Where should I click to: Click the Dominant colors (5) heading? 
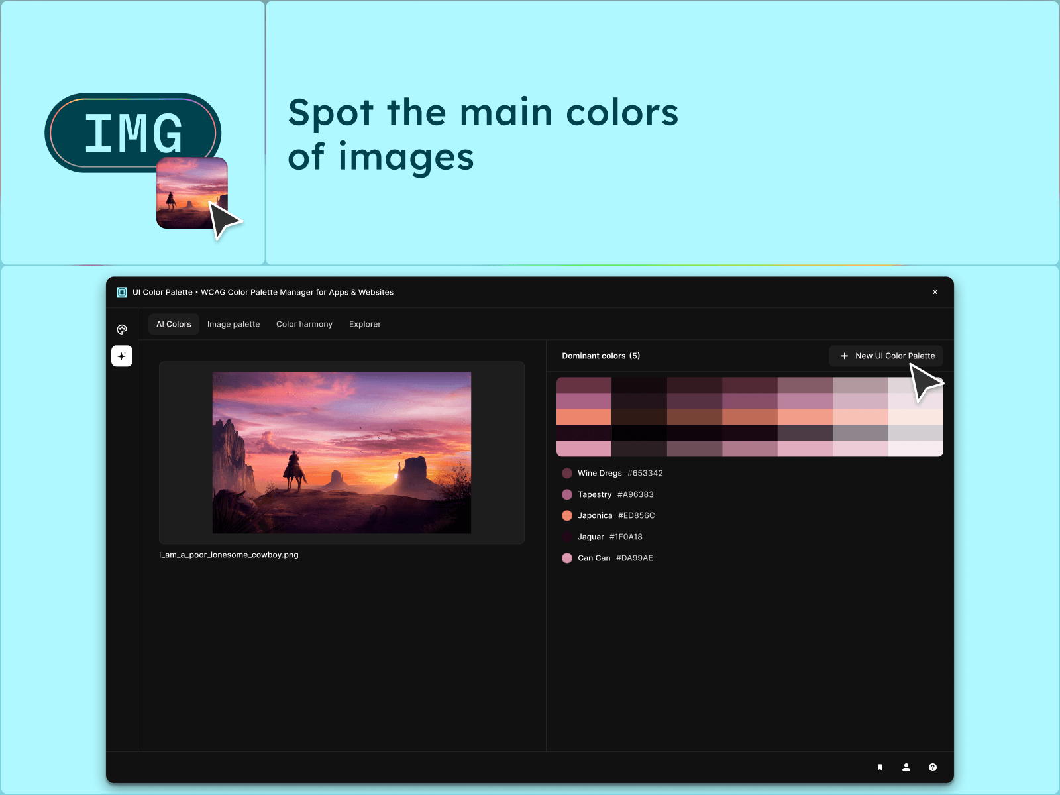[x=601, y=356]
